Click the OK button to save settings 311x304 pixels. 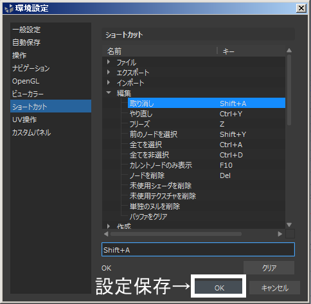[x=218, y=288]
